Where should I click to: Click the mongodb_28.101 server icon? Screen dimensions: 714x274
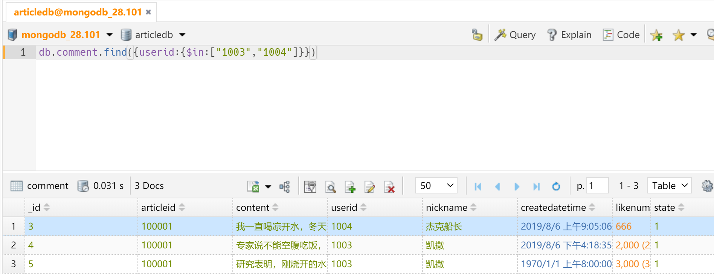point(12,35)
